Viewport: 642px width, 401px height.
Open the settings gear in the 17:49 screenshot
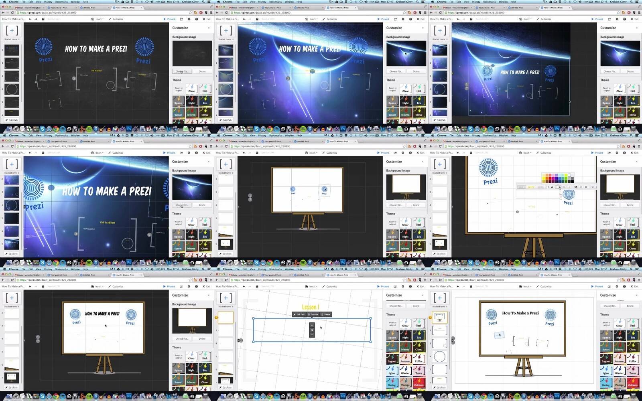point(189,152)
